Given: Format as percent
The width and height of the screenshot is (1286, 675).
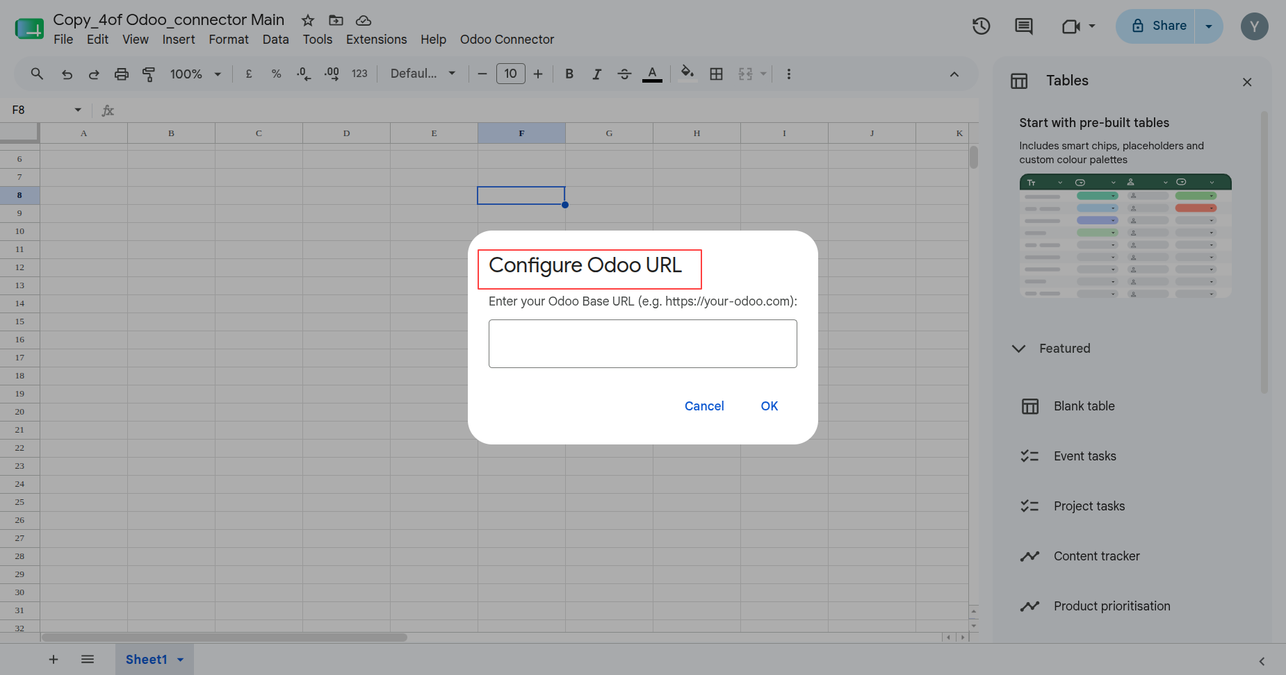Looking at the screenshot, I should [x=276, y=74].
